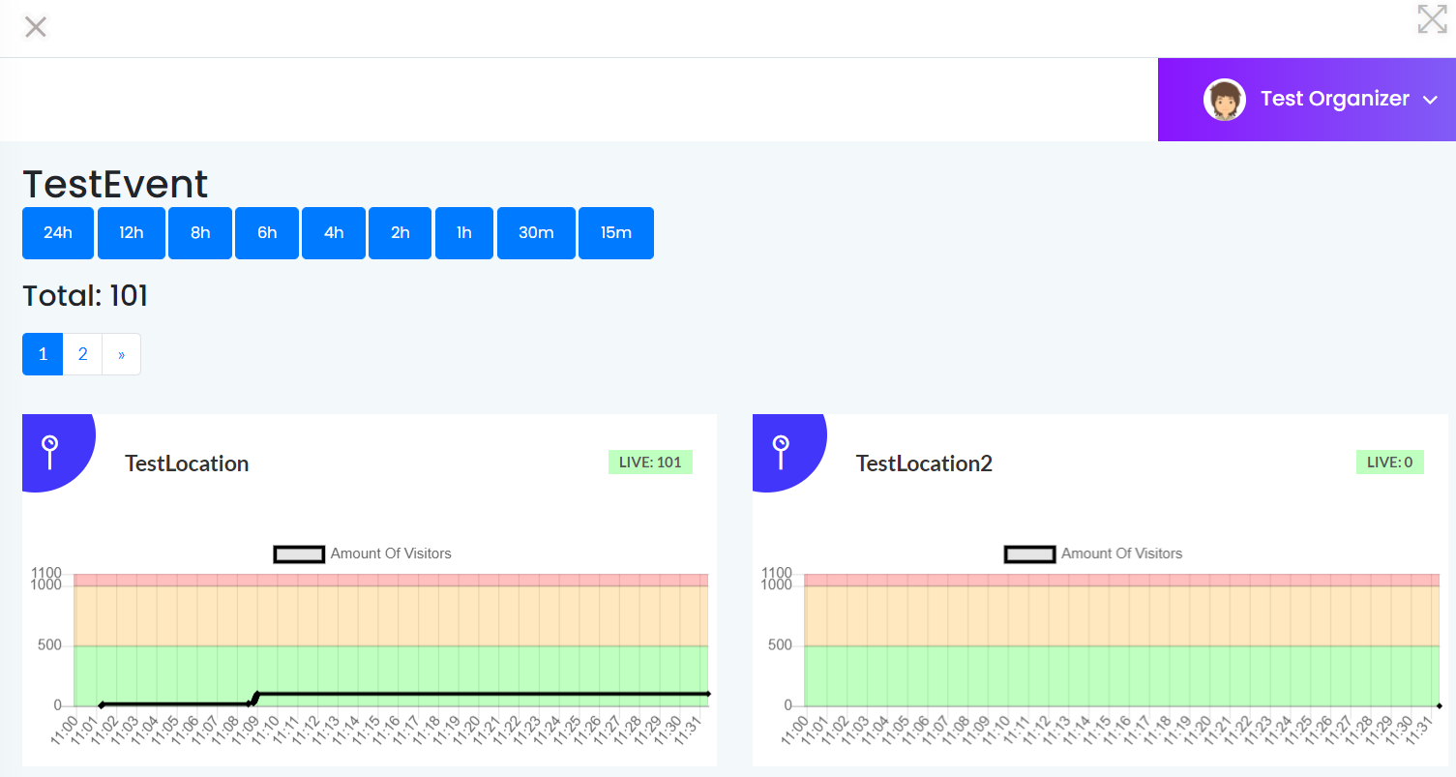Select the 30m time range
Viewport: 1456px width, 777px height.
coord(536,233)
